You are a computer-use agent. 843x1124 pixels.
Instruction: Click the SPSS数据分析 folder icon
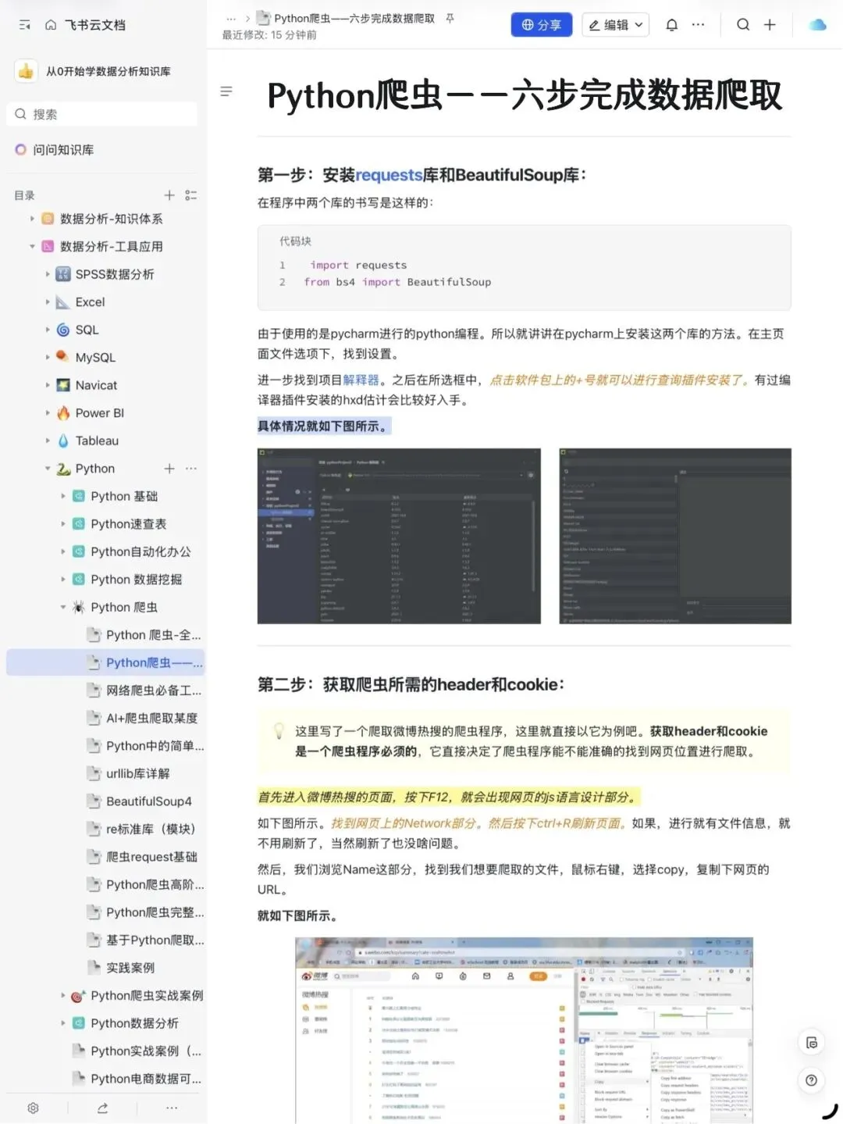[63, 274]
